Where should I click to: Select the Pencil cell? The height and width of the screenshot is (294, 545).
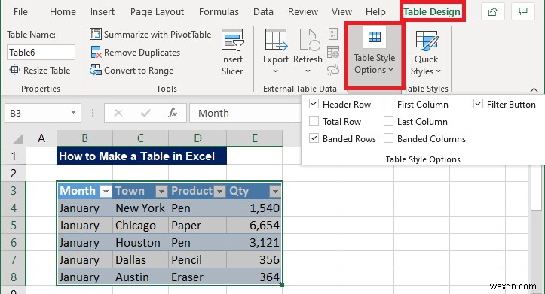[x=197, y=259]
